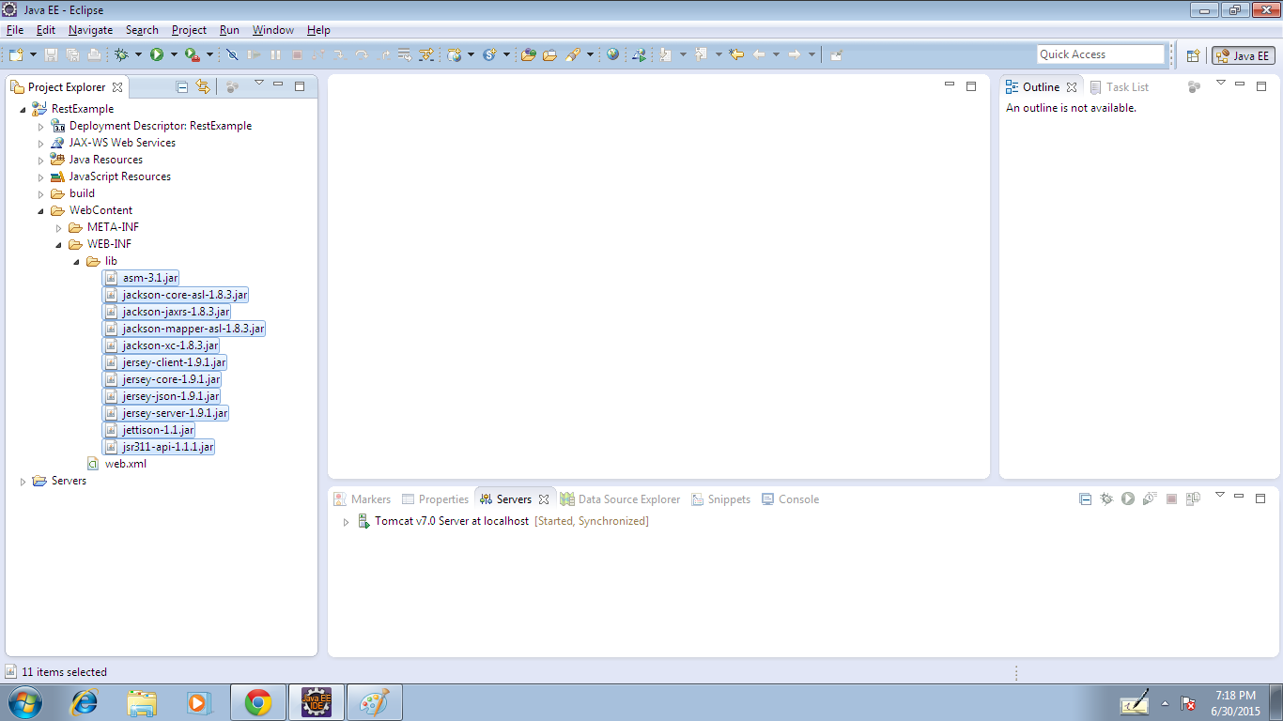1283x721 pixels.
Task: Click the Open Web Browser globe icon
Action: coord(612,55)
